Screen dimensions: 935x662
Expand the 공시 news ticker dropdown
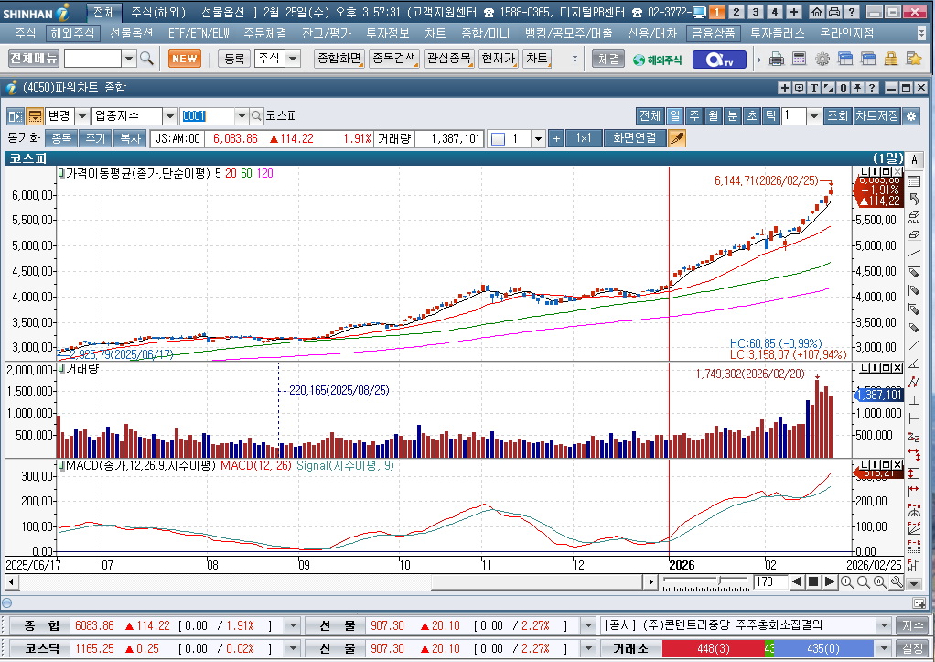click(x=885, y=625)
